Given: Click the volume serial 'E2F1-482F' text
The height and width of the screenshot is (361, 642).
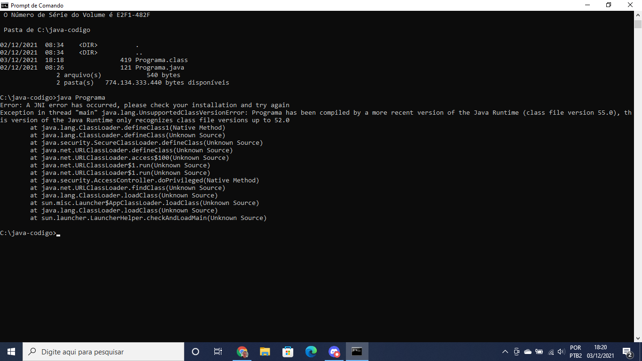Looking at the screenshot, I should (x=133, y=15).
